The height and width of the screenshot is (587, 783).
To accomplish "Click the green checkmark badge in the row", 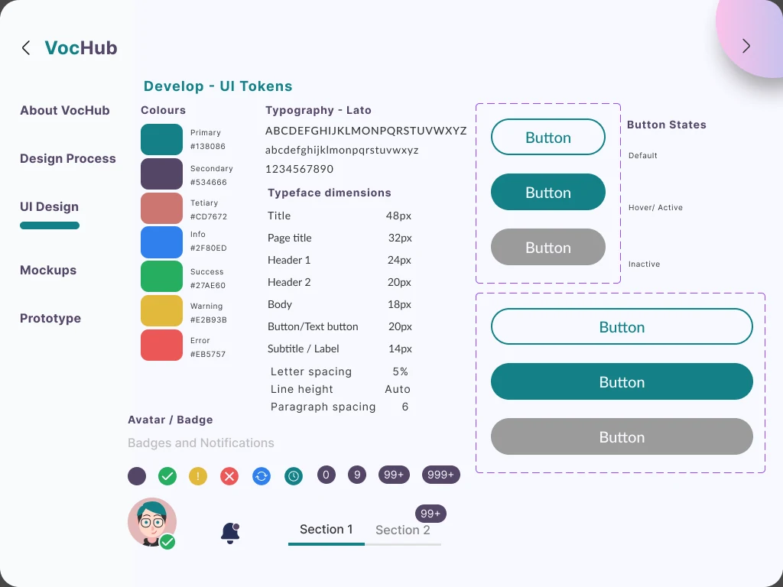I will [167, 476].
